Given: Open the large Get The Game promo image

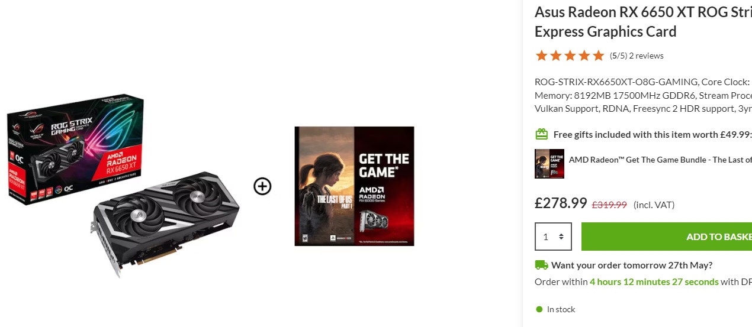Looking at the screenshot, I should 354,186.
